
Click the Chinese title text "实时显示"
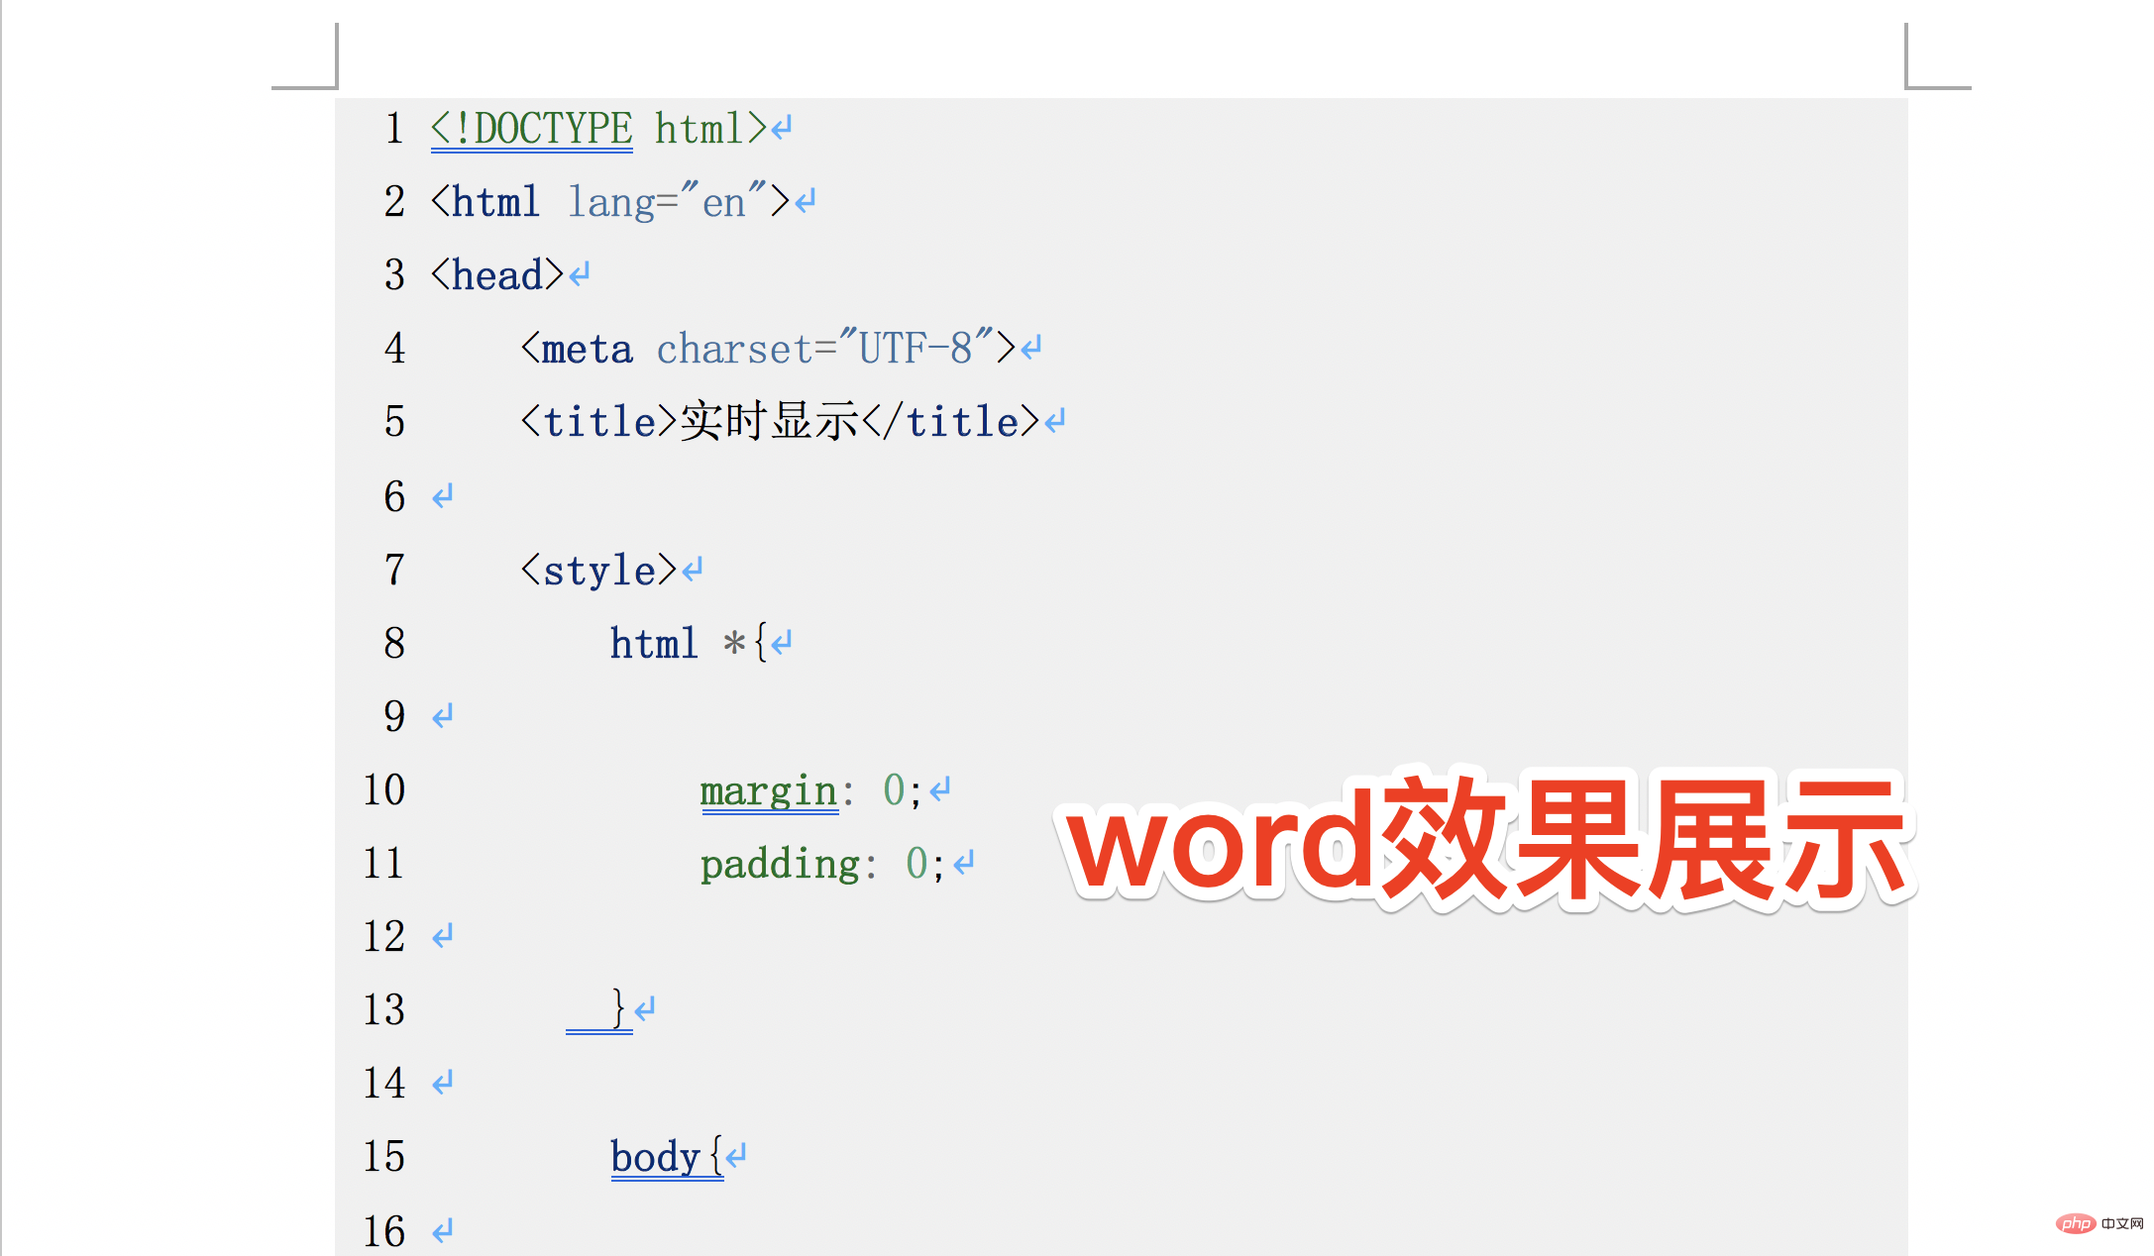coord(770,422)
